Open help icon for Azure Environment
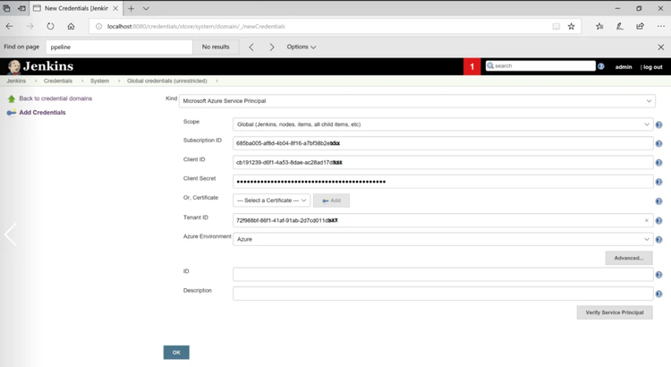Screen dimensions: 671x367 pyautogui.click(x=659, y=240)
